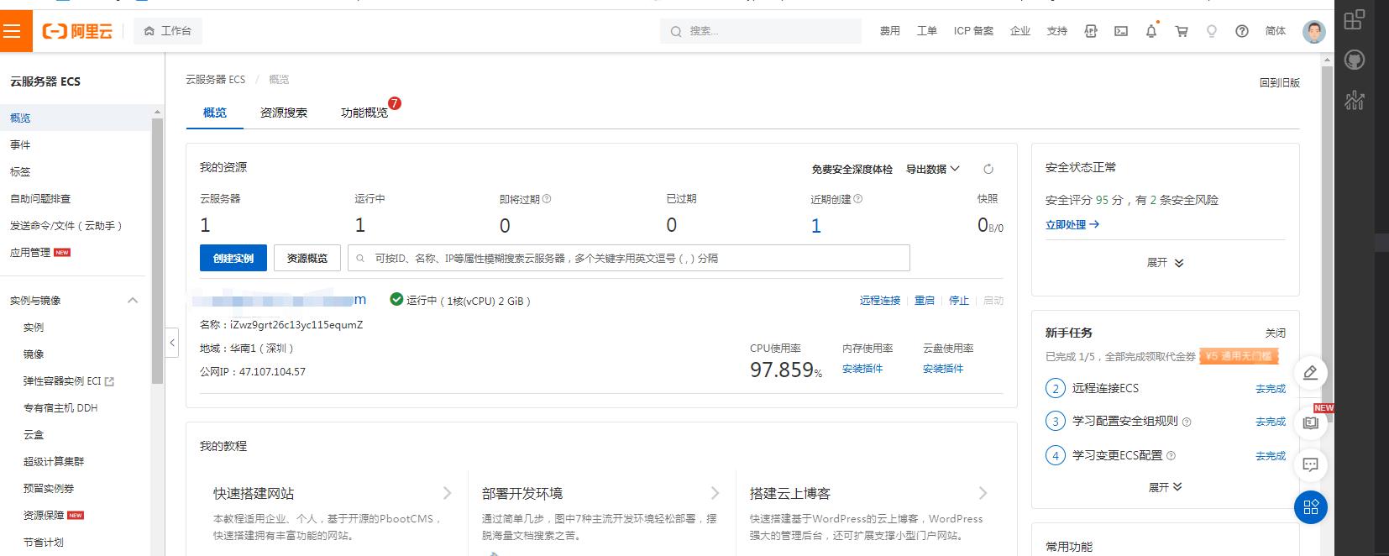Open the shopping cart
This screenshot has width=1389, height=556.
click(x=1182, y=31)
